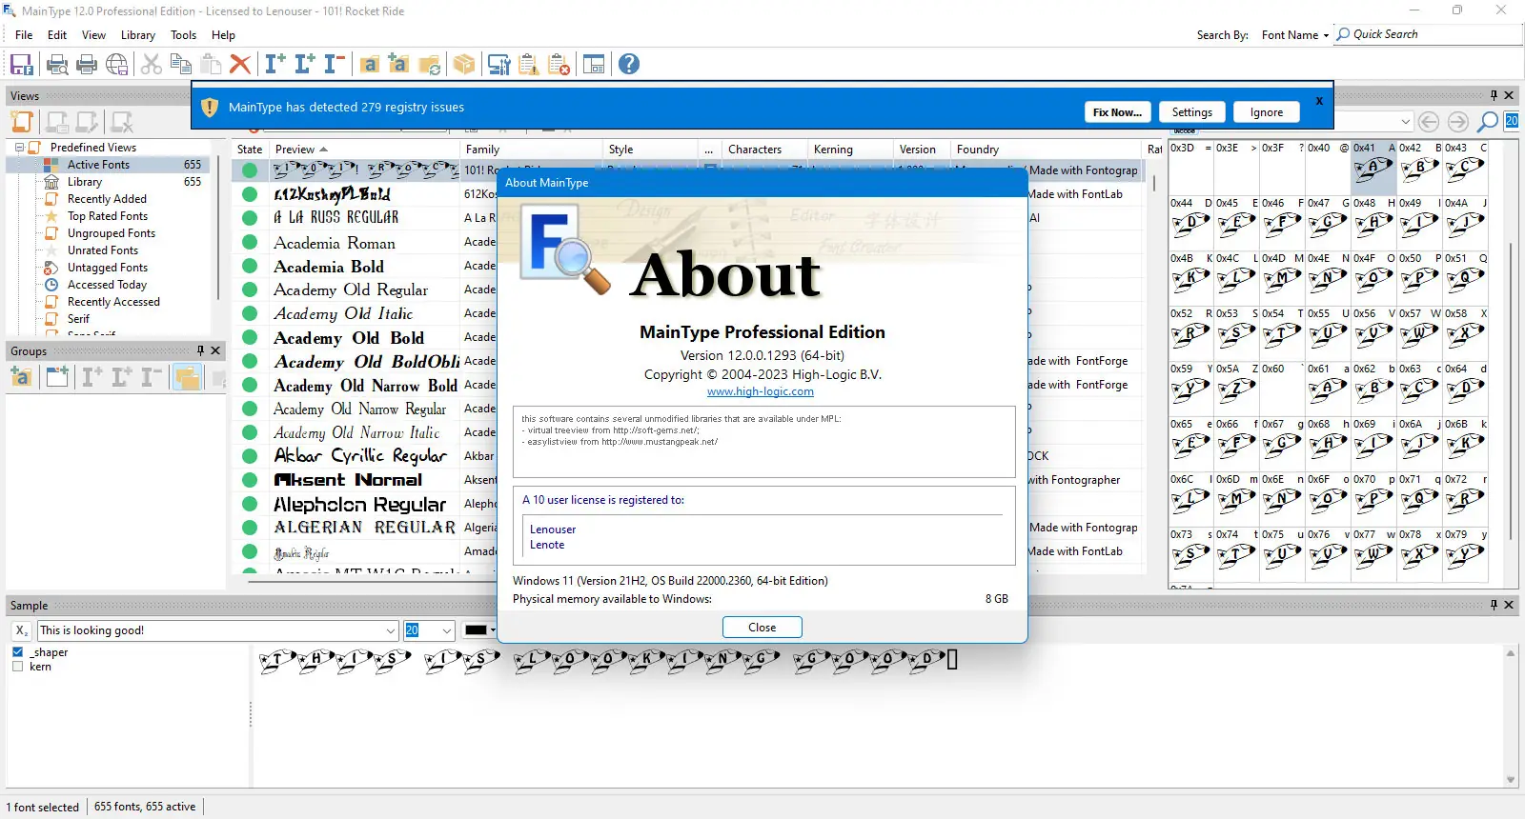Click the red X Delete toolbar icon
Screen dimensions: 1525x819
coord(240,65)
